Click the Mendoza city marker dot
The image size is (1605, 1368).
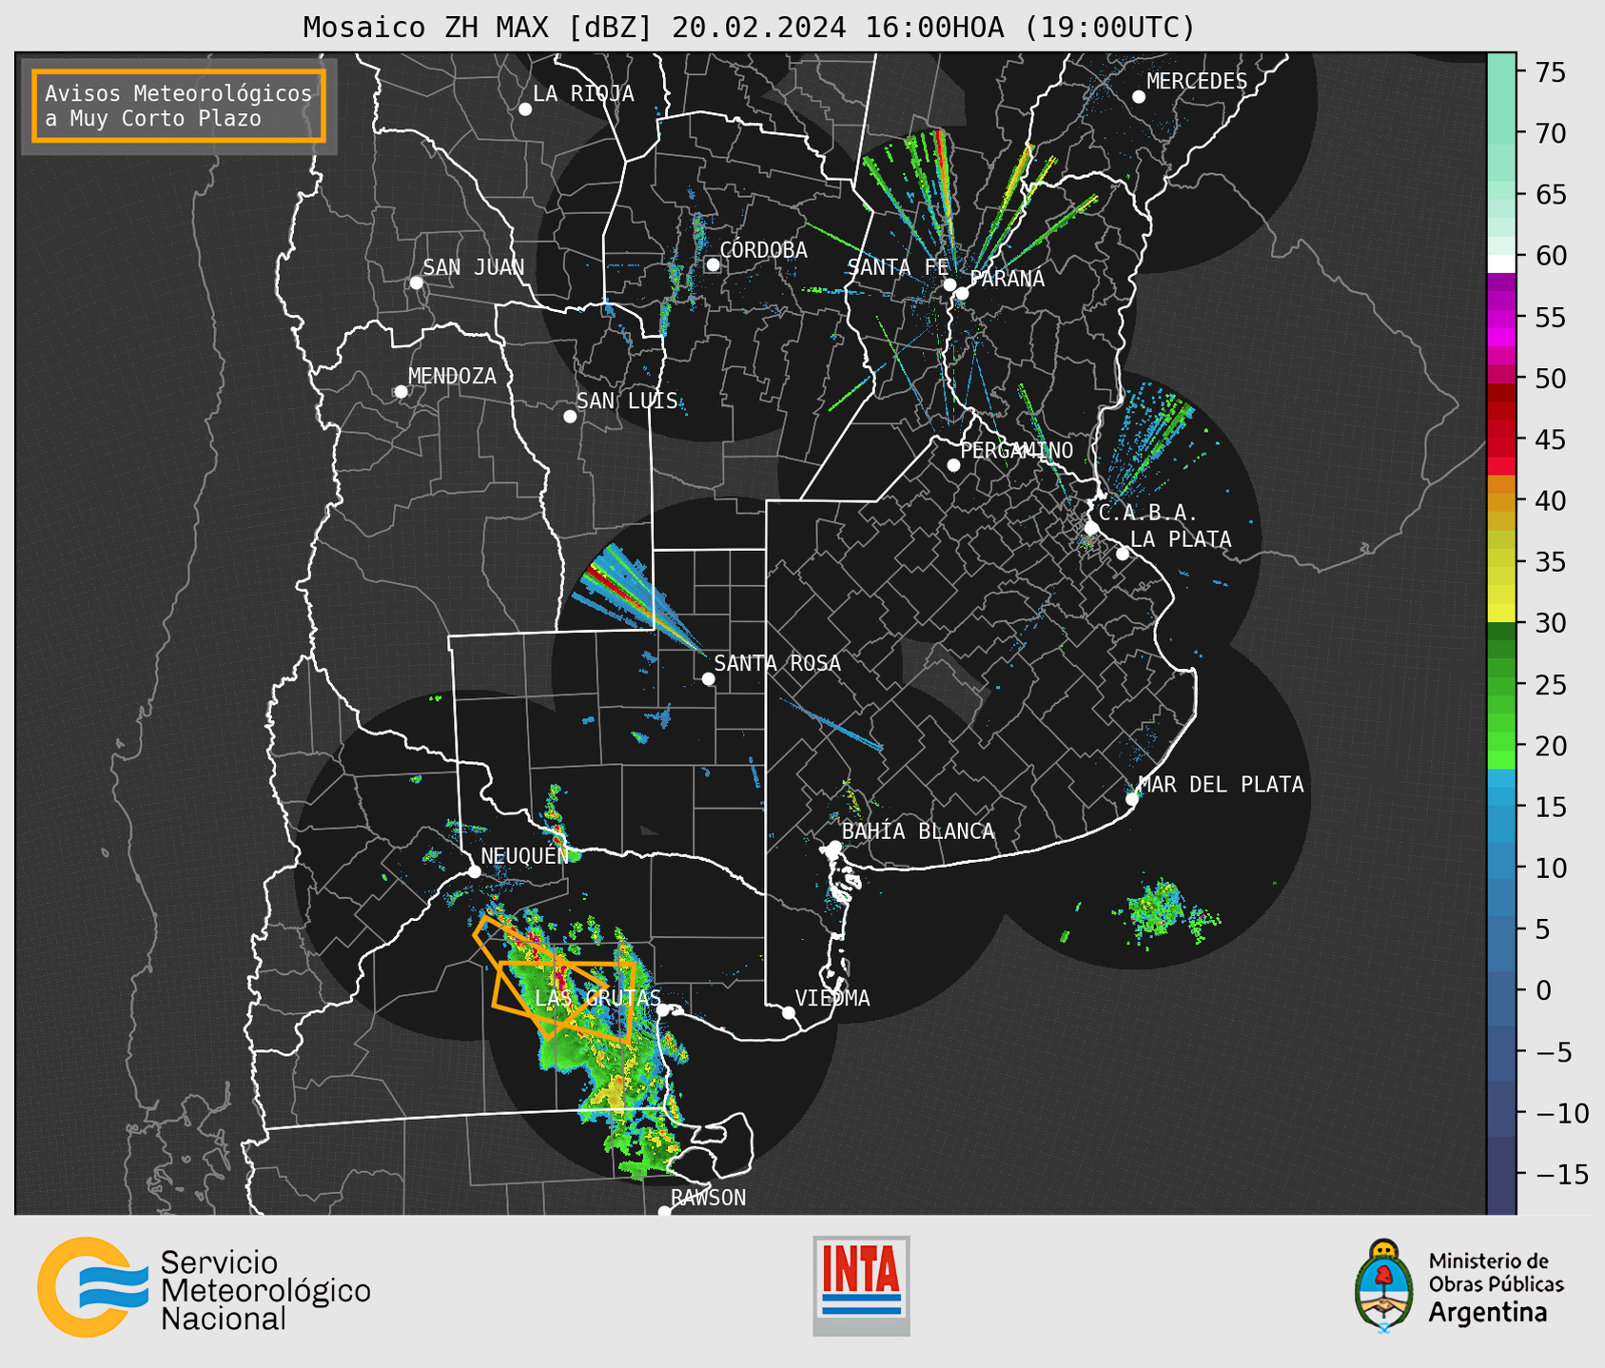pyautogui.click(x=401, y=392)
